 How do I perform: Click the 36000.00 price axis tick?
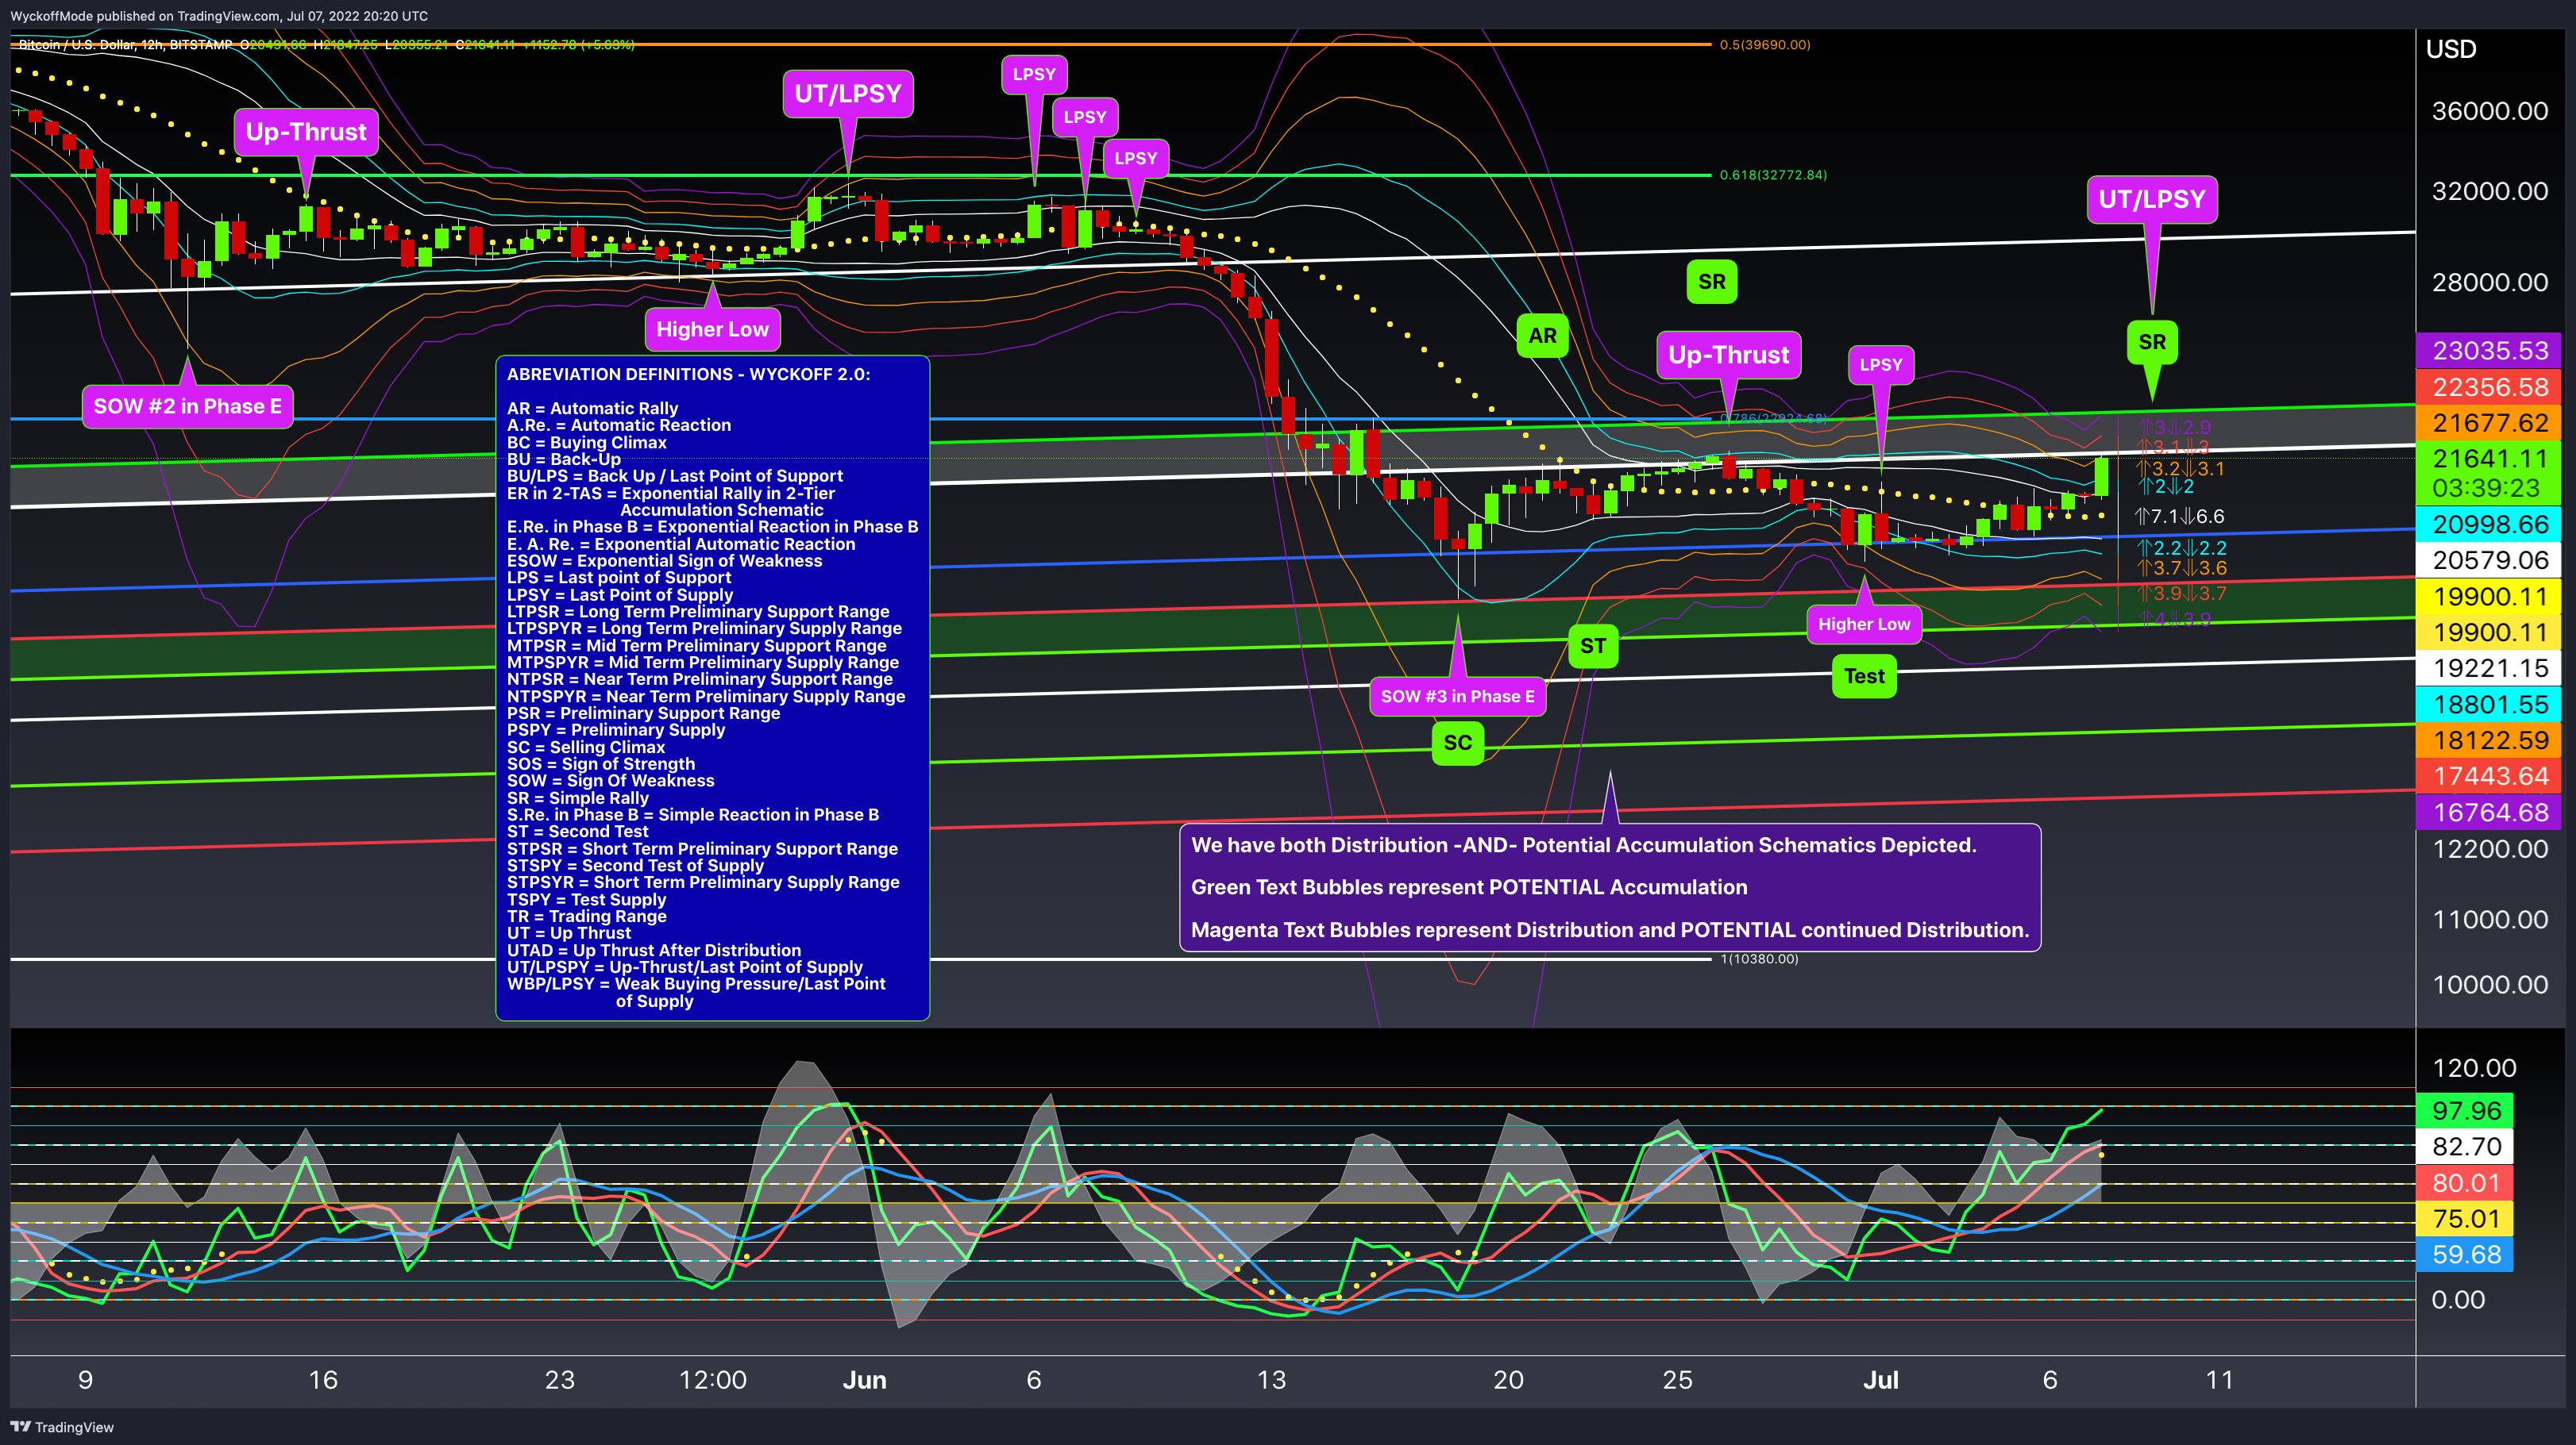click(2489, 111)
